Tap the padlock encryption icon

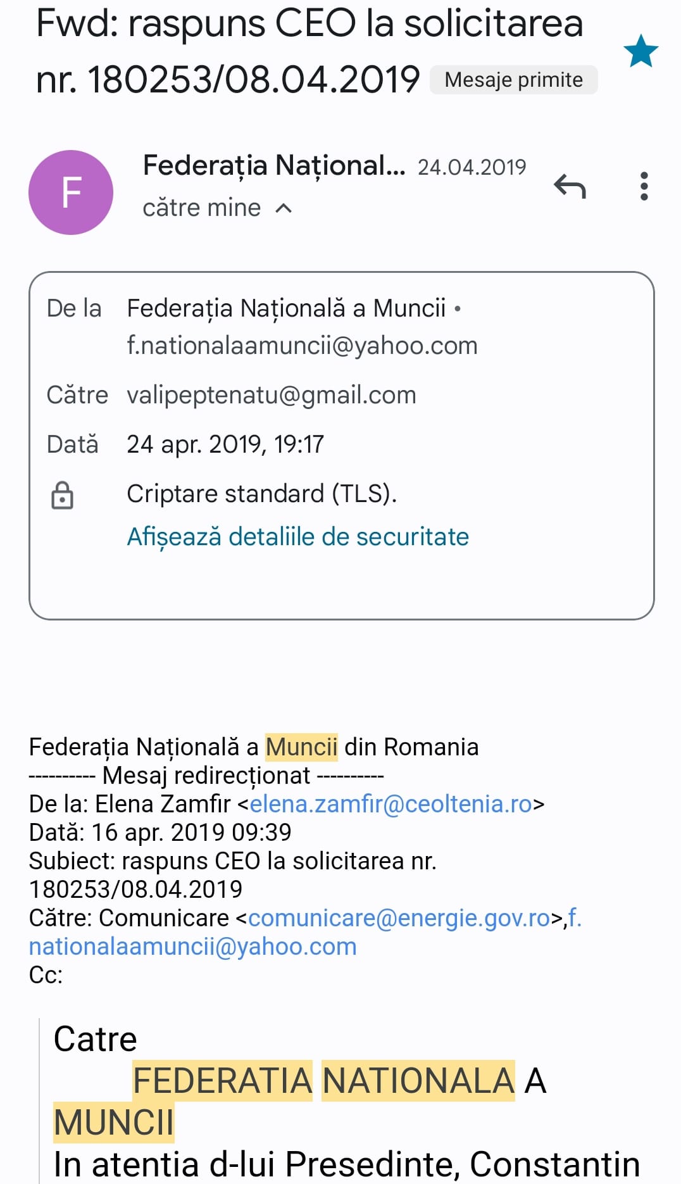point(62,495)
